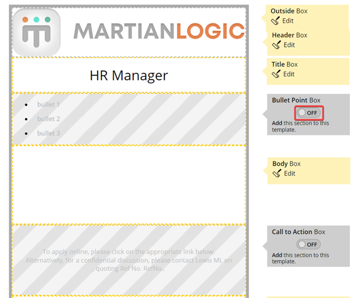Click the 'Outside Box' label
The height and width of the screenshot is (298, 353).
(x=289, y=11)
